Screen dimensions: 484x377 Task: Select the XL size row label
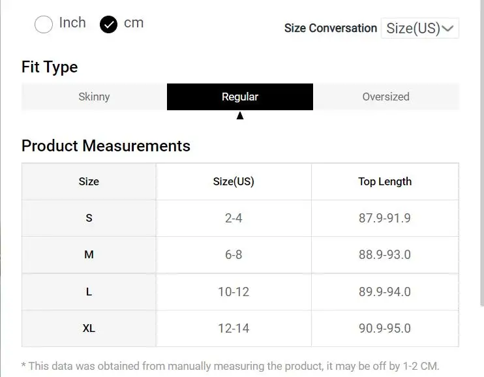(x=89, y=328)
